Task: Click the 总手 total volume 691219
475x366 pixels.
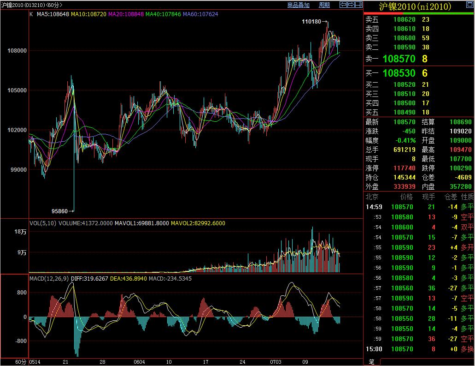Action: point(405,150)
